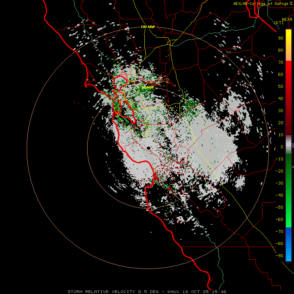Click the 90 label on the velocity scale
The width and height of the screenshot is (294, 294).
click(x=281, y=38)
